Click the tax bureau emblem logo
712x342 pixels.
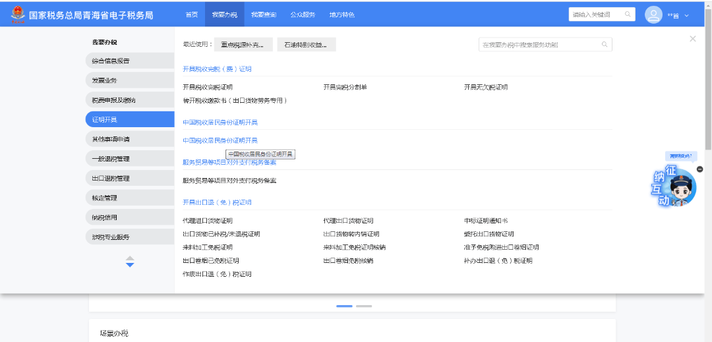click(18, 14)
